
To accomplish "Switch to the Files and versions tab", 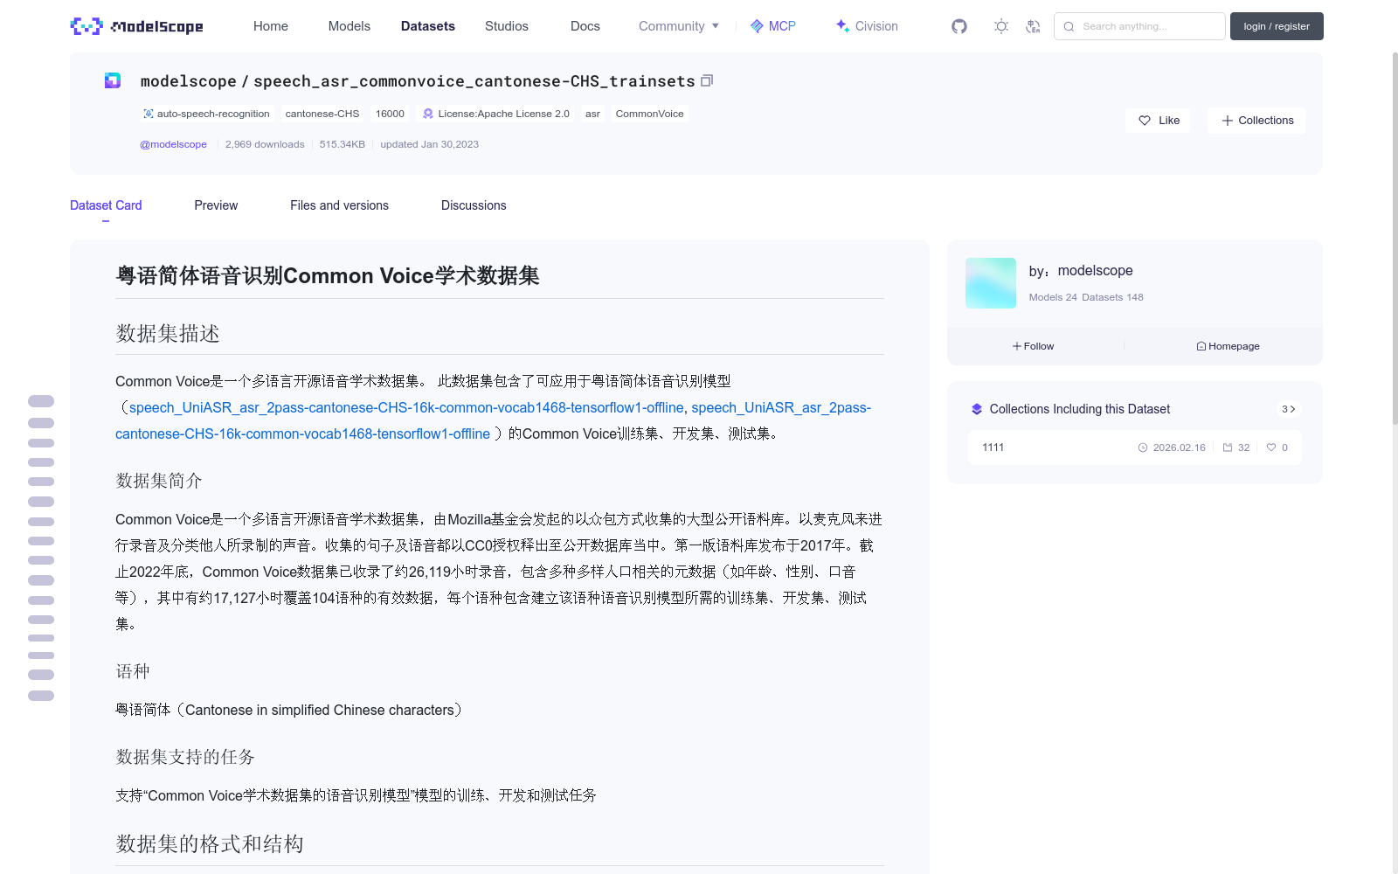I will pyautogui.click(x=339, y=205).
